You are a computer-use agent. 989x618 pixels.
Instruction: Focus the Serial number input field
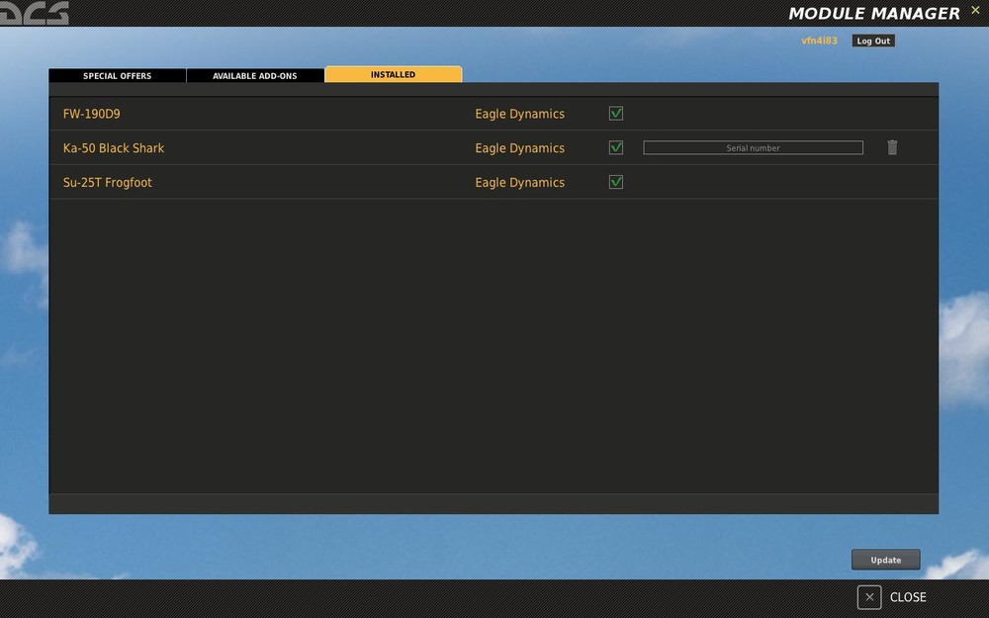pyautogui.click(x=753, y=147)
